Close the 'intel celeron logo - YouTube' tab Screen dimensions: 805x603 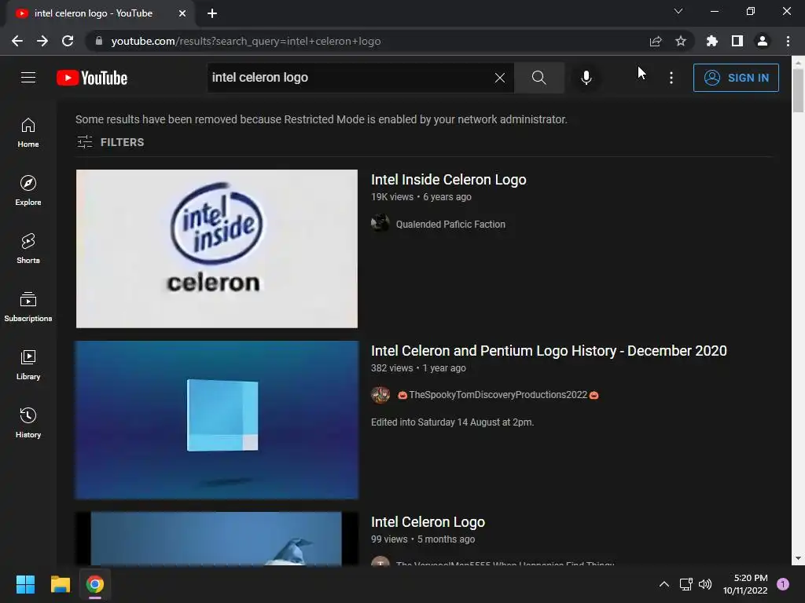[182, 13]
